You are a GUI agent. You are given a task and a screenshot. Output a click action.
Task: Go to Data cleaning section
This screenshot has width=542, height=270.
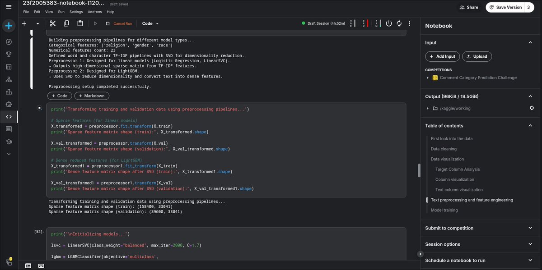coord(444,149)
